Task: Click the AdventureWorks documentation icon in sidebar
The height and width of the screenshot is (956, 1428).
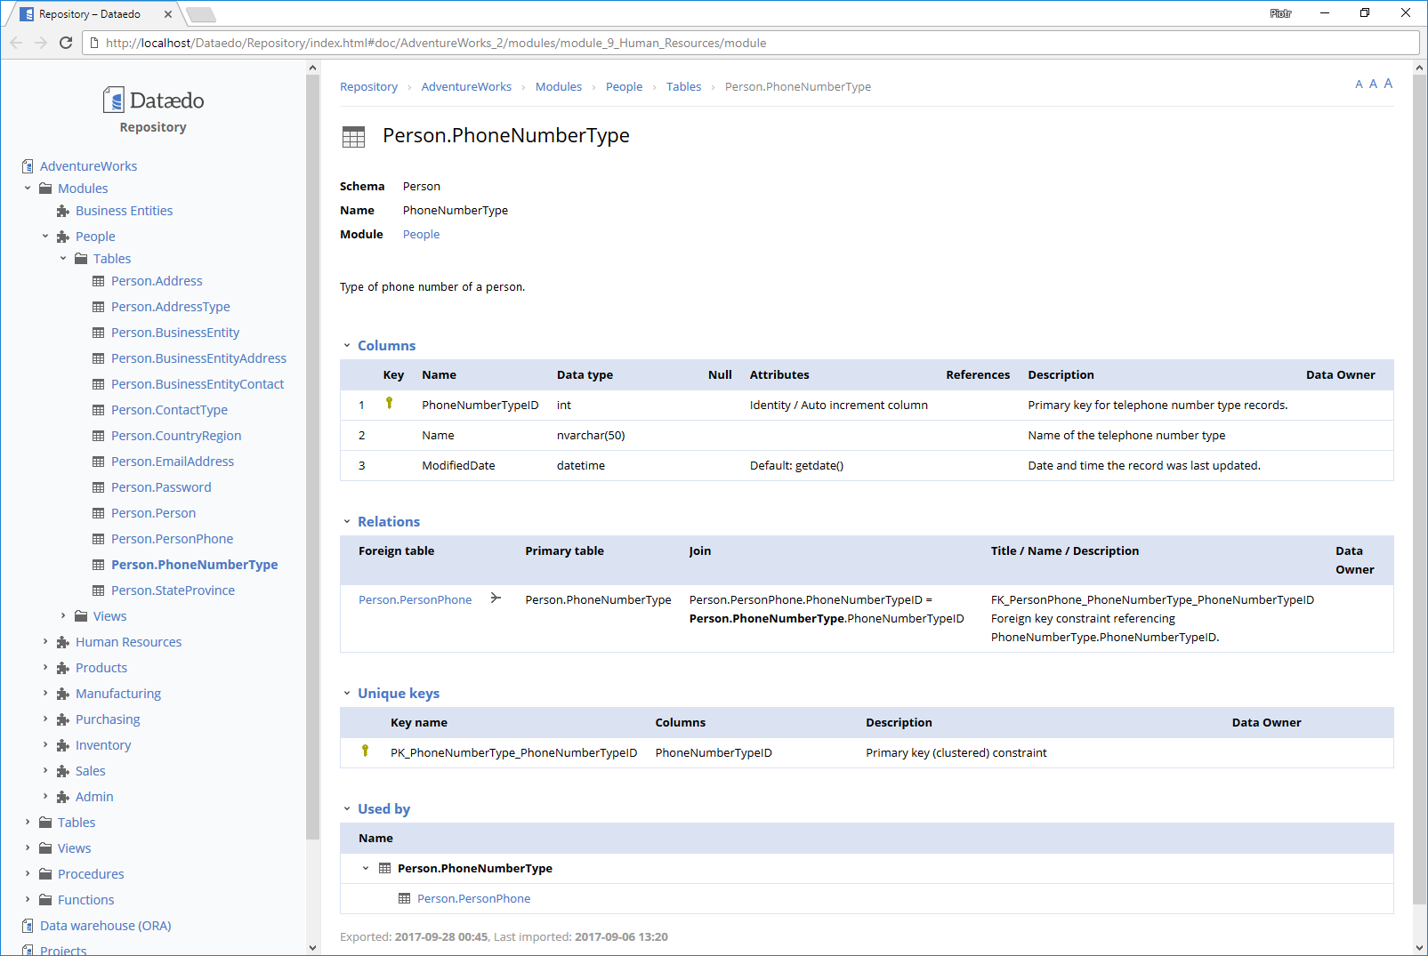Action: 28,166
